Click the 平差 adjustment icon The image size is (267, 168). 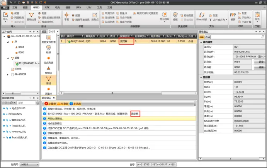[x=66, y=17]
